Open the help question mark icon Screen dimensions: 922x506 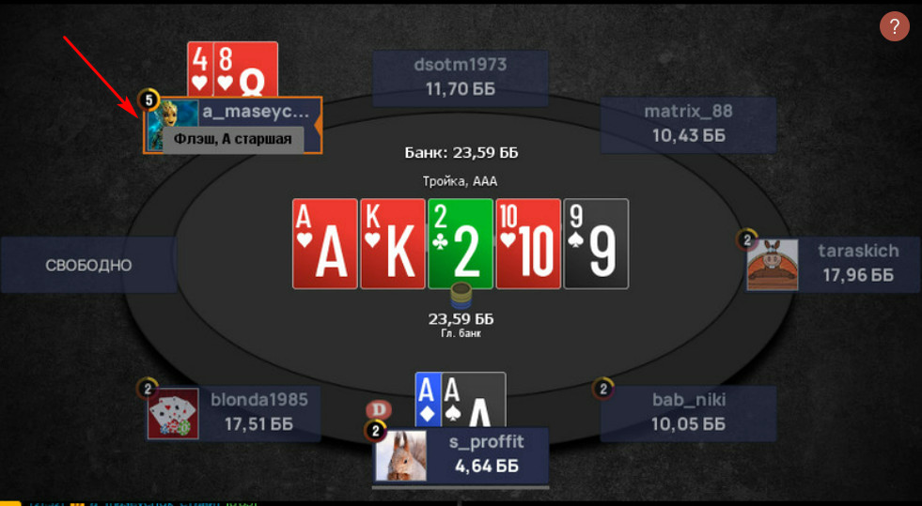pyautogui.click(x=895, y=26)
